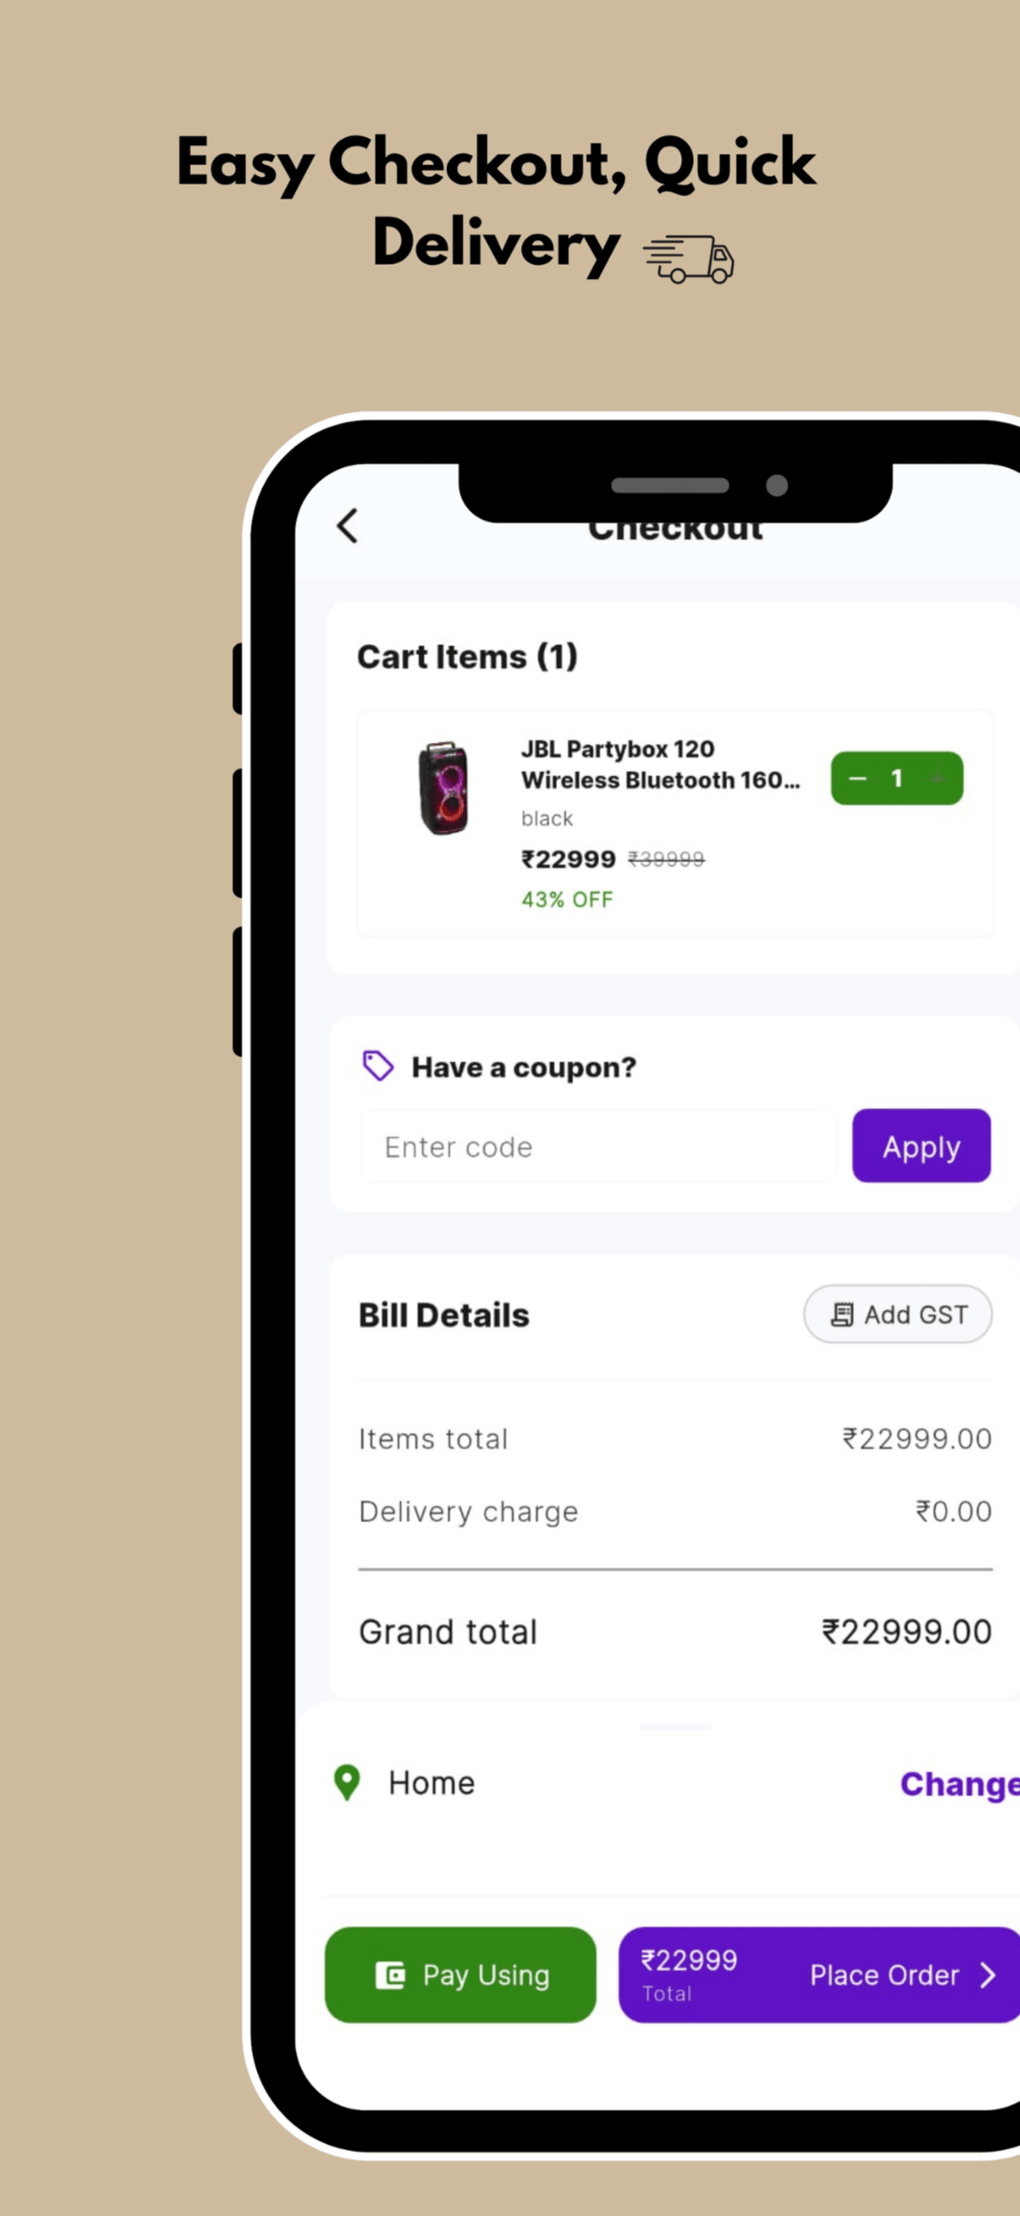Tap the Grand total amount row
This screenshot has height=2216, width=1020.
(x=675, y=1632)
